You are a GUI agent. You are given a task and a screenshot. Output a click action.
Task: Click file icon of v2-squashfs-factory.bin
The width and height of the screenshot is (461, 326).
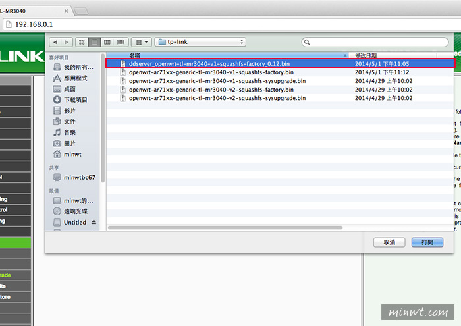123,90
